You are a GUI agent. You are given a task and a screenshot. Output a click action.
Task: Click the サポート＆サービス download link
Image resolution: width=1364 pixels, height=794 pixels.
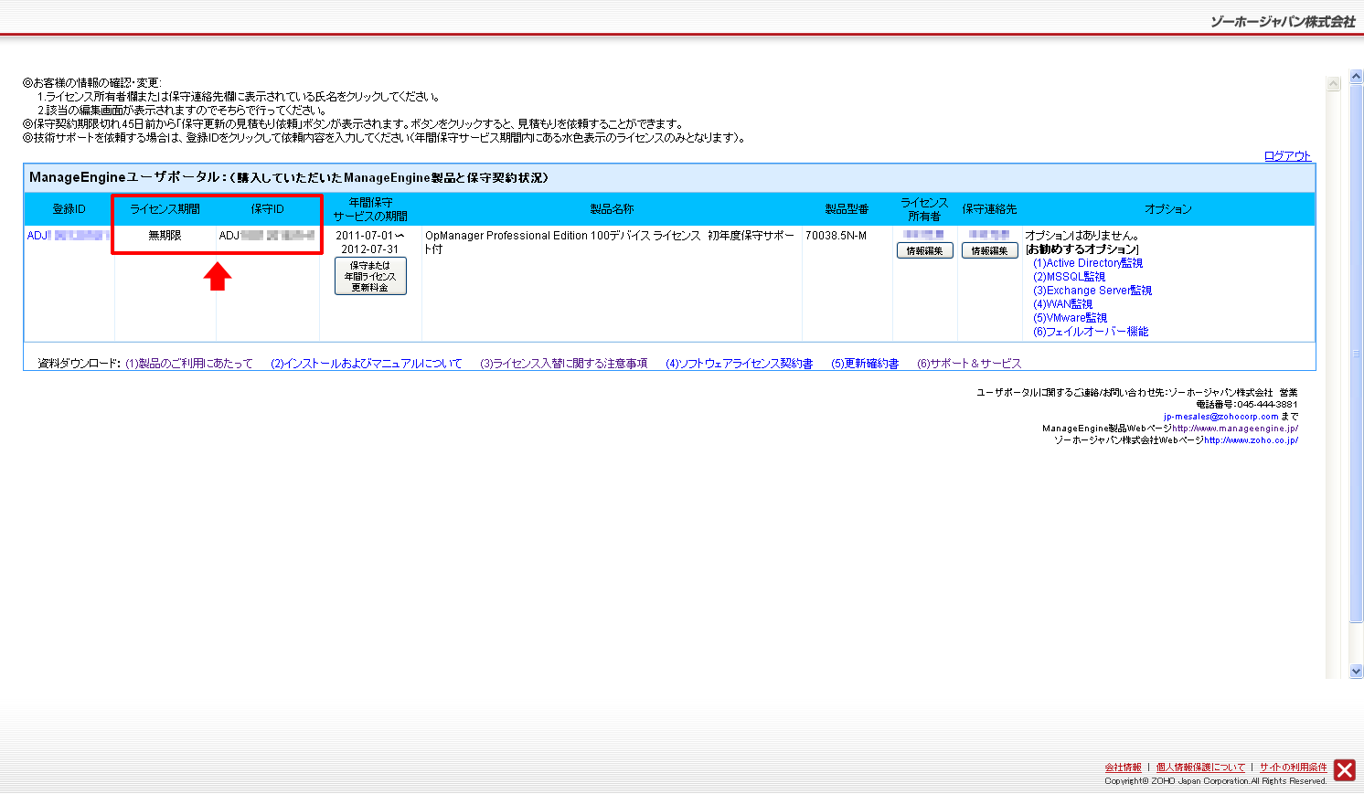click(969, 364)
